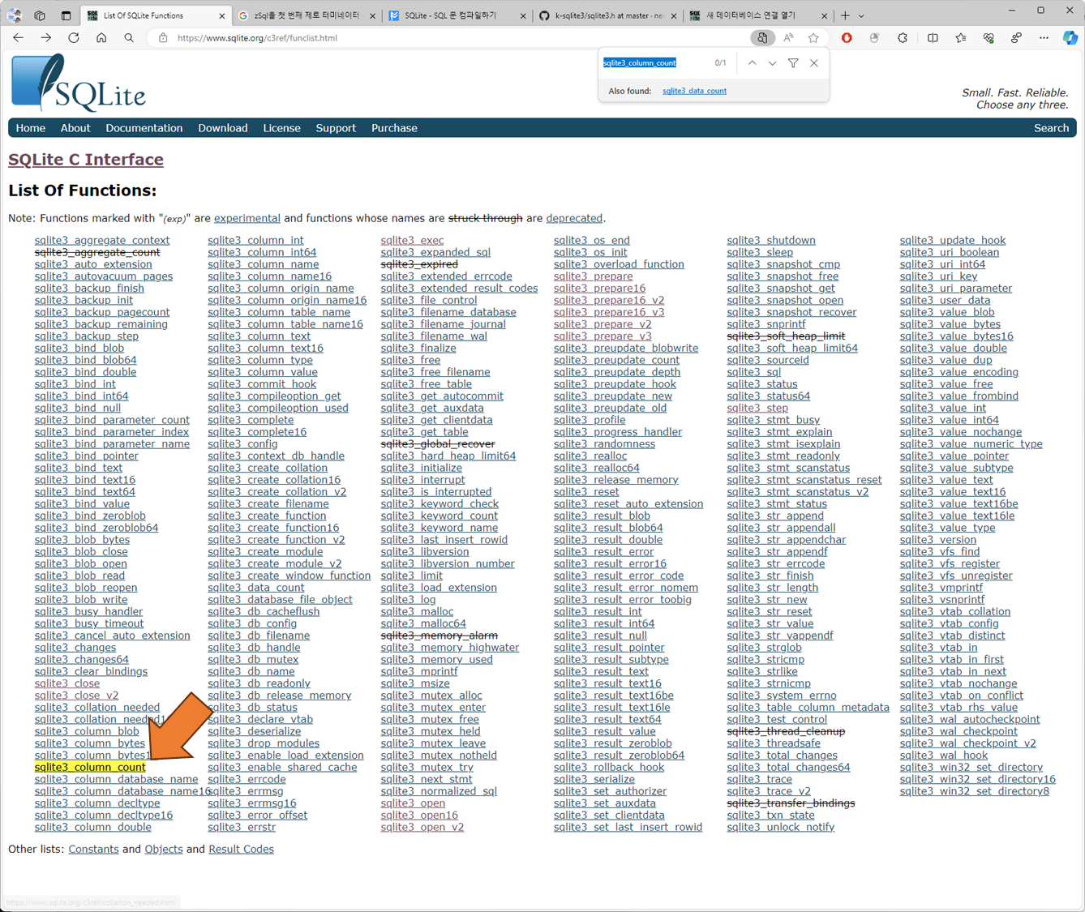Open the sqlite3_win32_set_directory8 link

click(975, 791)
